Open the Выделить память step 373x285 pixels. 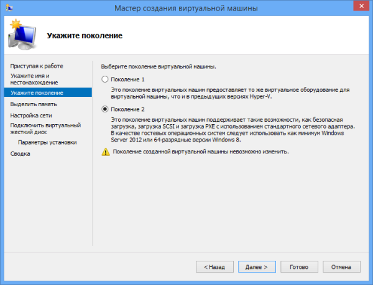[x=33, y=104]
